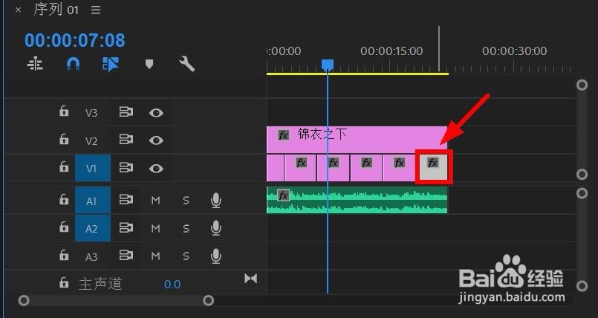Mute track A1 with M button

(155, 201)
